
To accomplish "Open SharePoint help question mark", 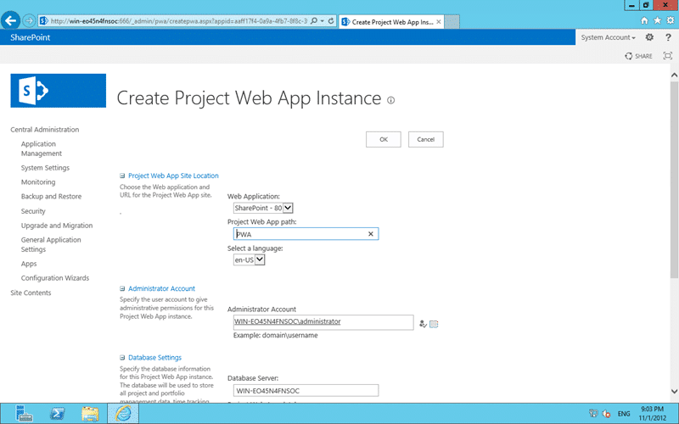I will coord(668,37).
